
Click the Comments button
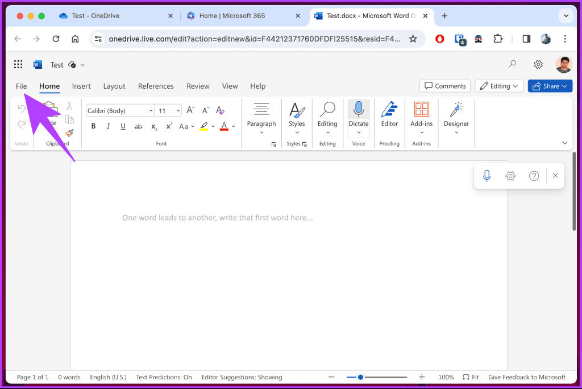tap(445, 86)
